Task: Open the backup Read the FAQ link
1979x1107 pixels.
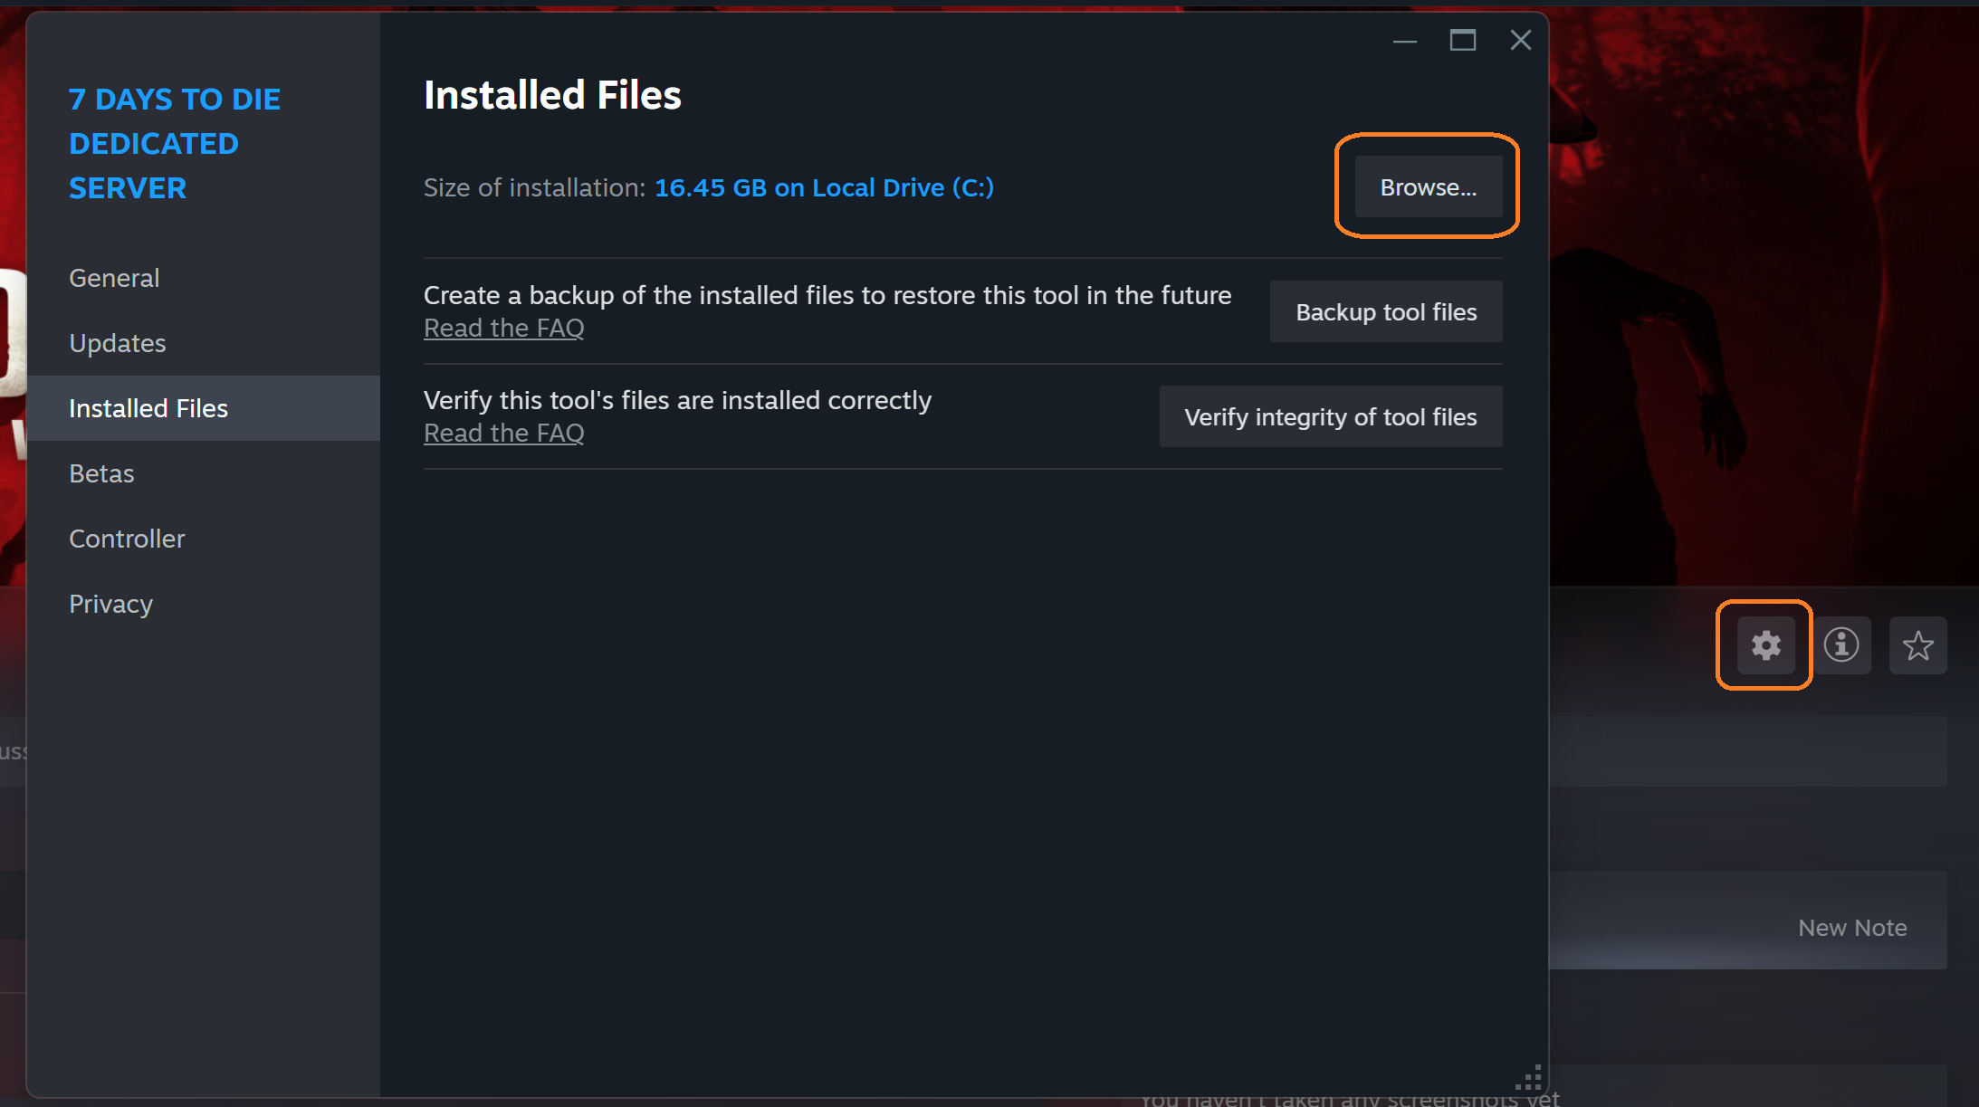Action: click(x=503, y=328)
